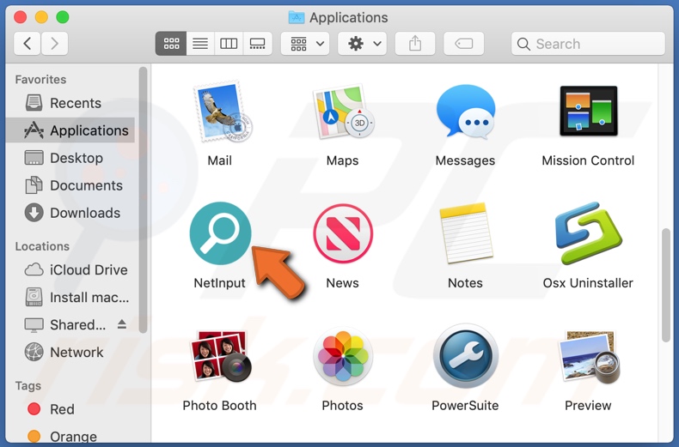
Task: Click the NetInput name label
Action: (x=219, y=283)
